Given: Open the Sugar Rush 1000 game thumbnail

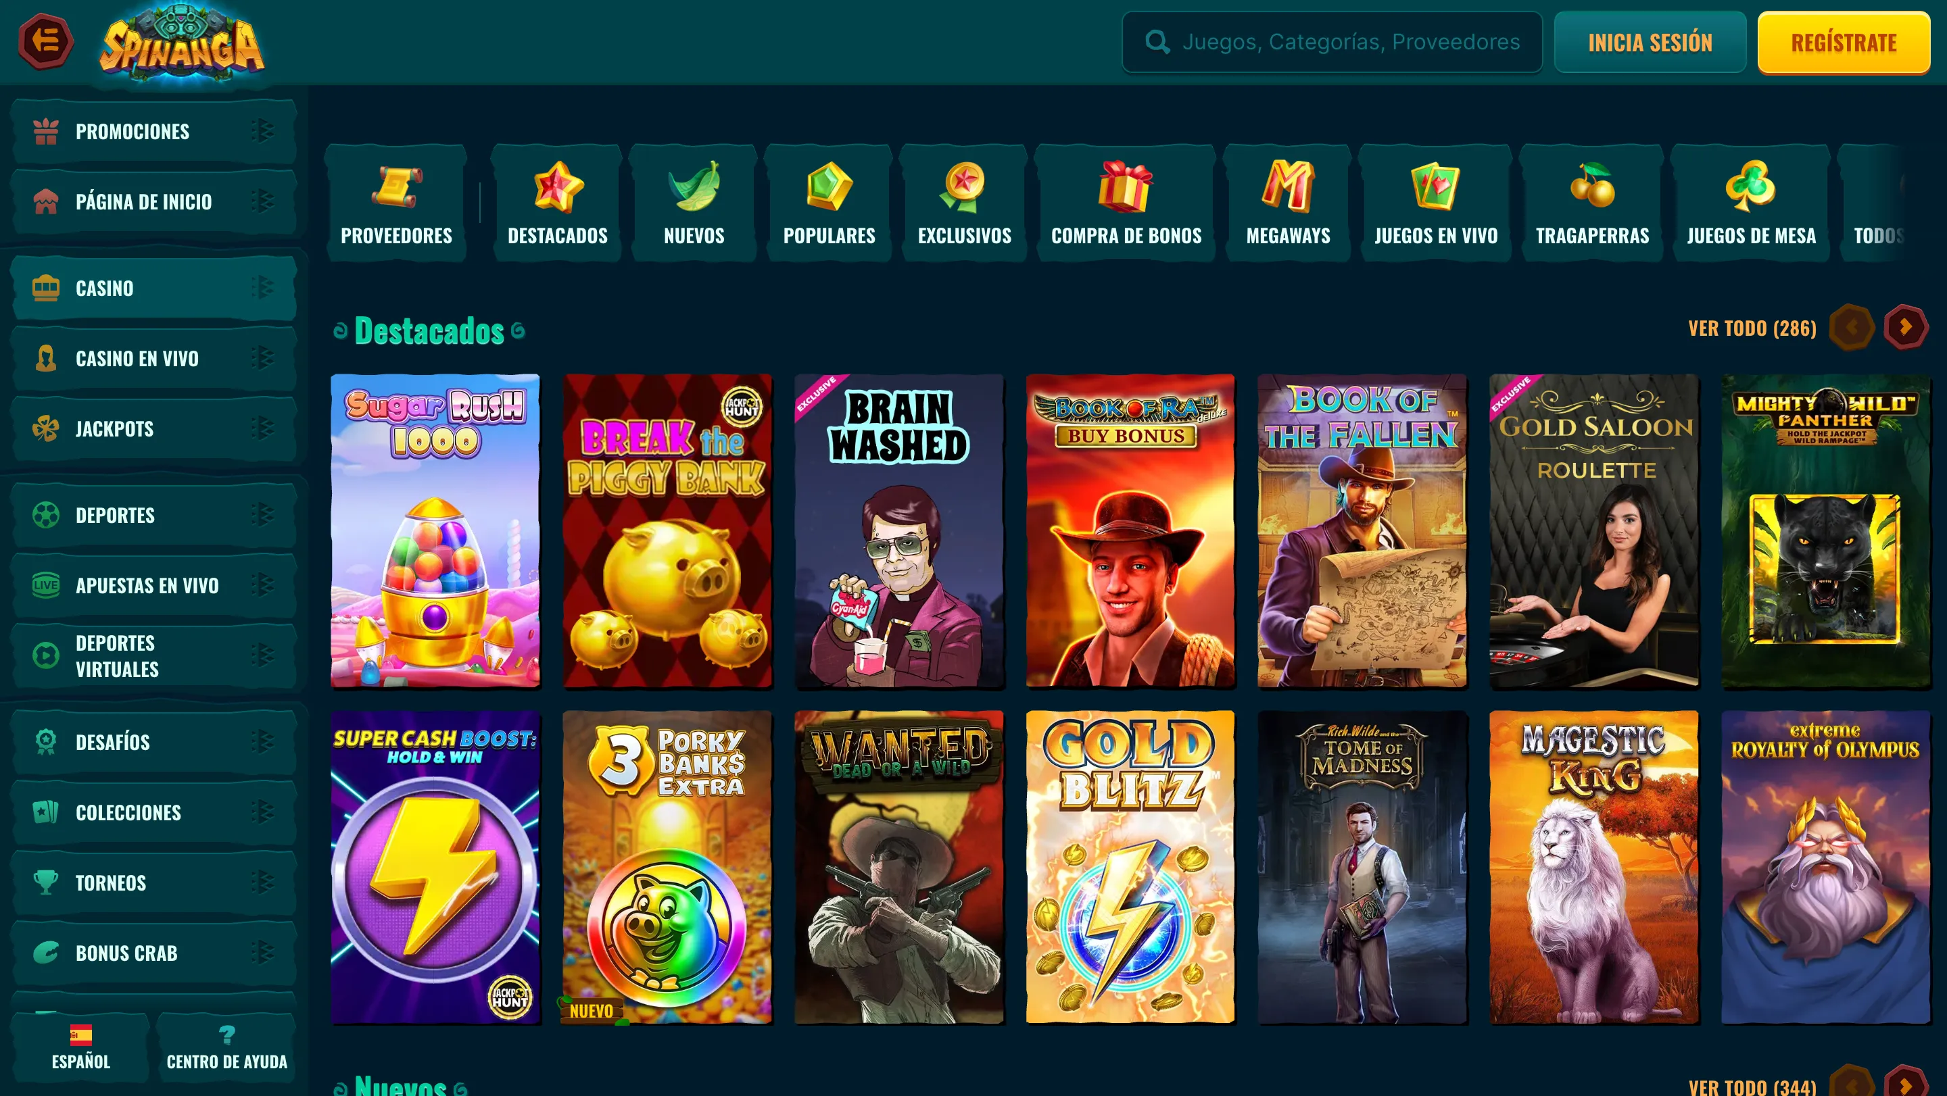Looking at the screenshot, I should [x=435, y=531].
